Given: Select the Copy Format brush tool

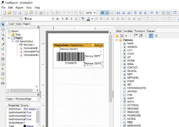Looking at the screenshot, I should point(3,44).
